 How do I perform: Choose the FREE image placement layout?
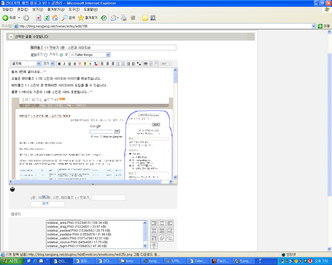point(170,230)
